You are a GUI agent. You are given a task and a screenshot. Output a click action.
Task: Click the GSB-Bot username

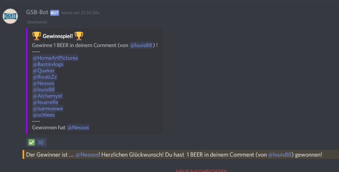click(x=37, y=12)
